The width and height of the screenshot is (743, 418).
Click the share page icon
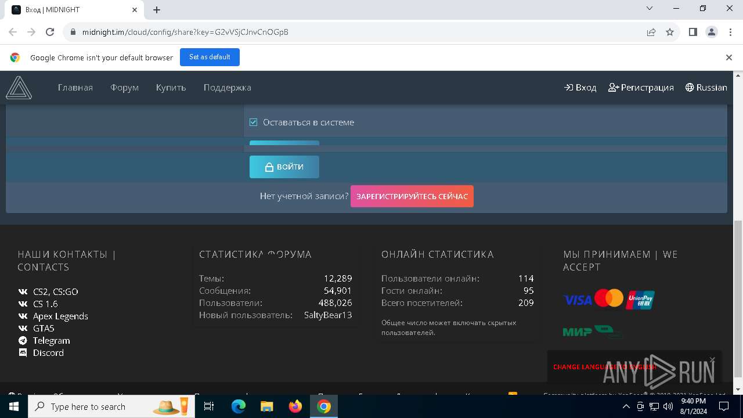pyautogui.click(x=651, y=32)
